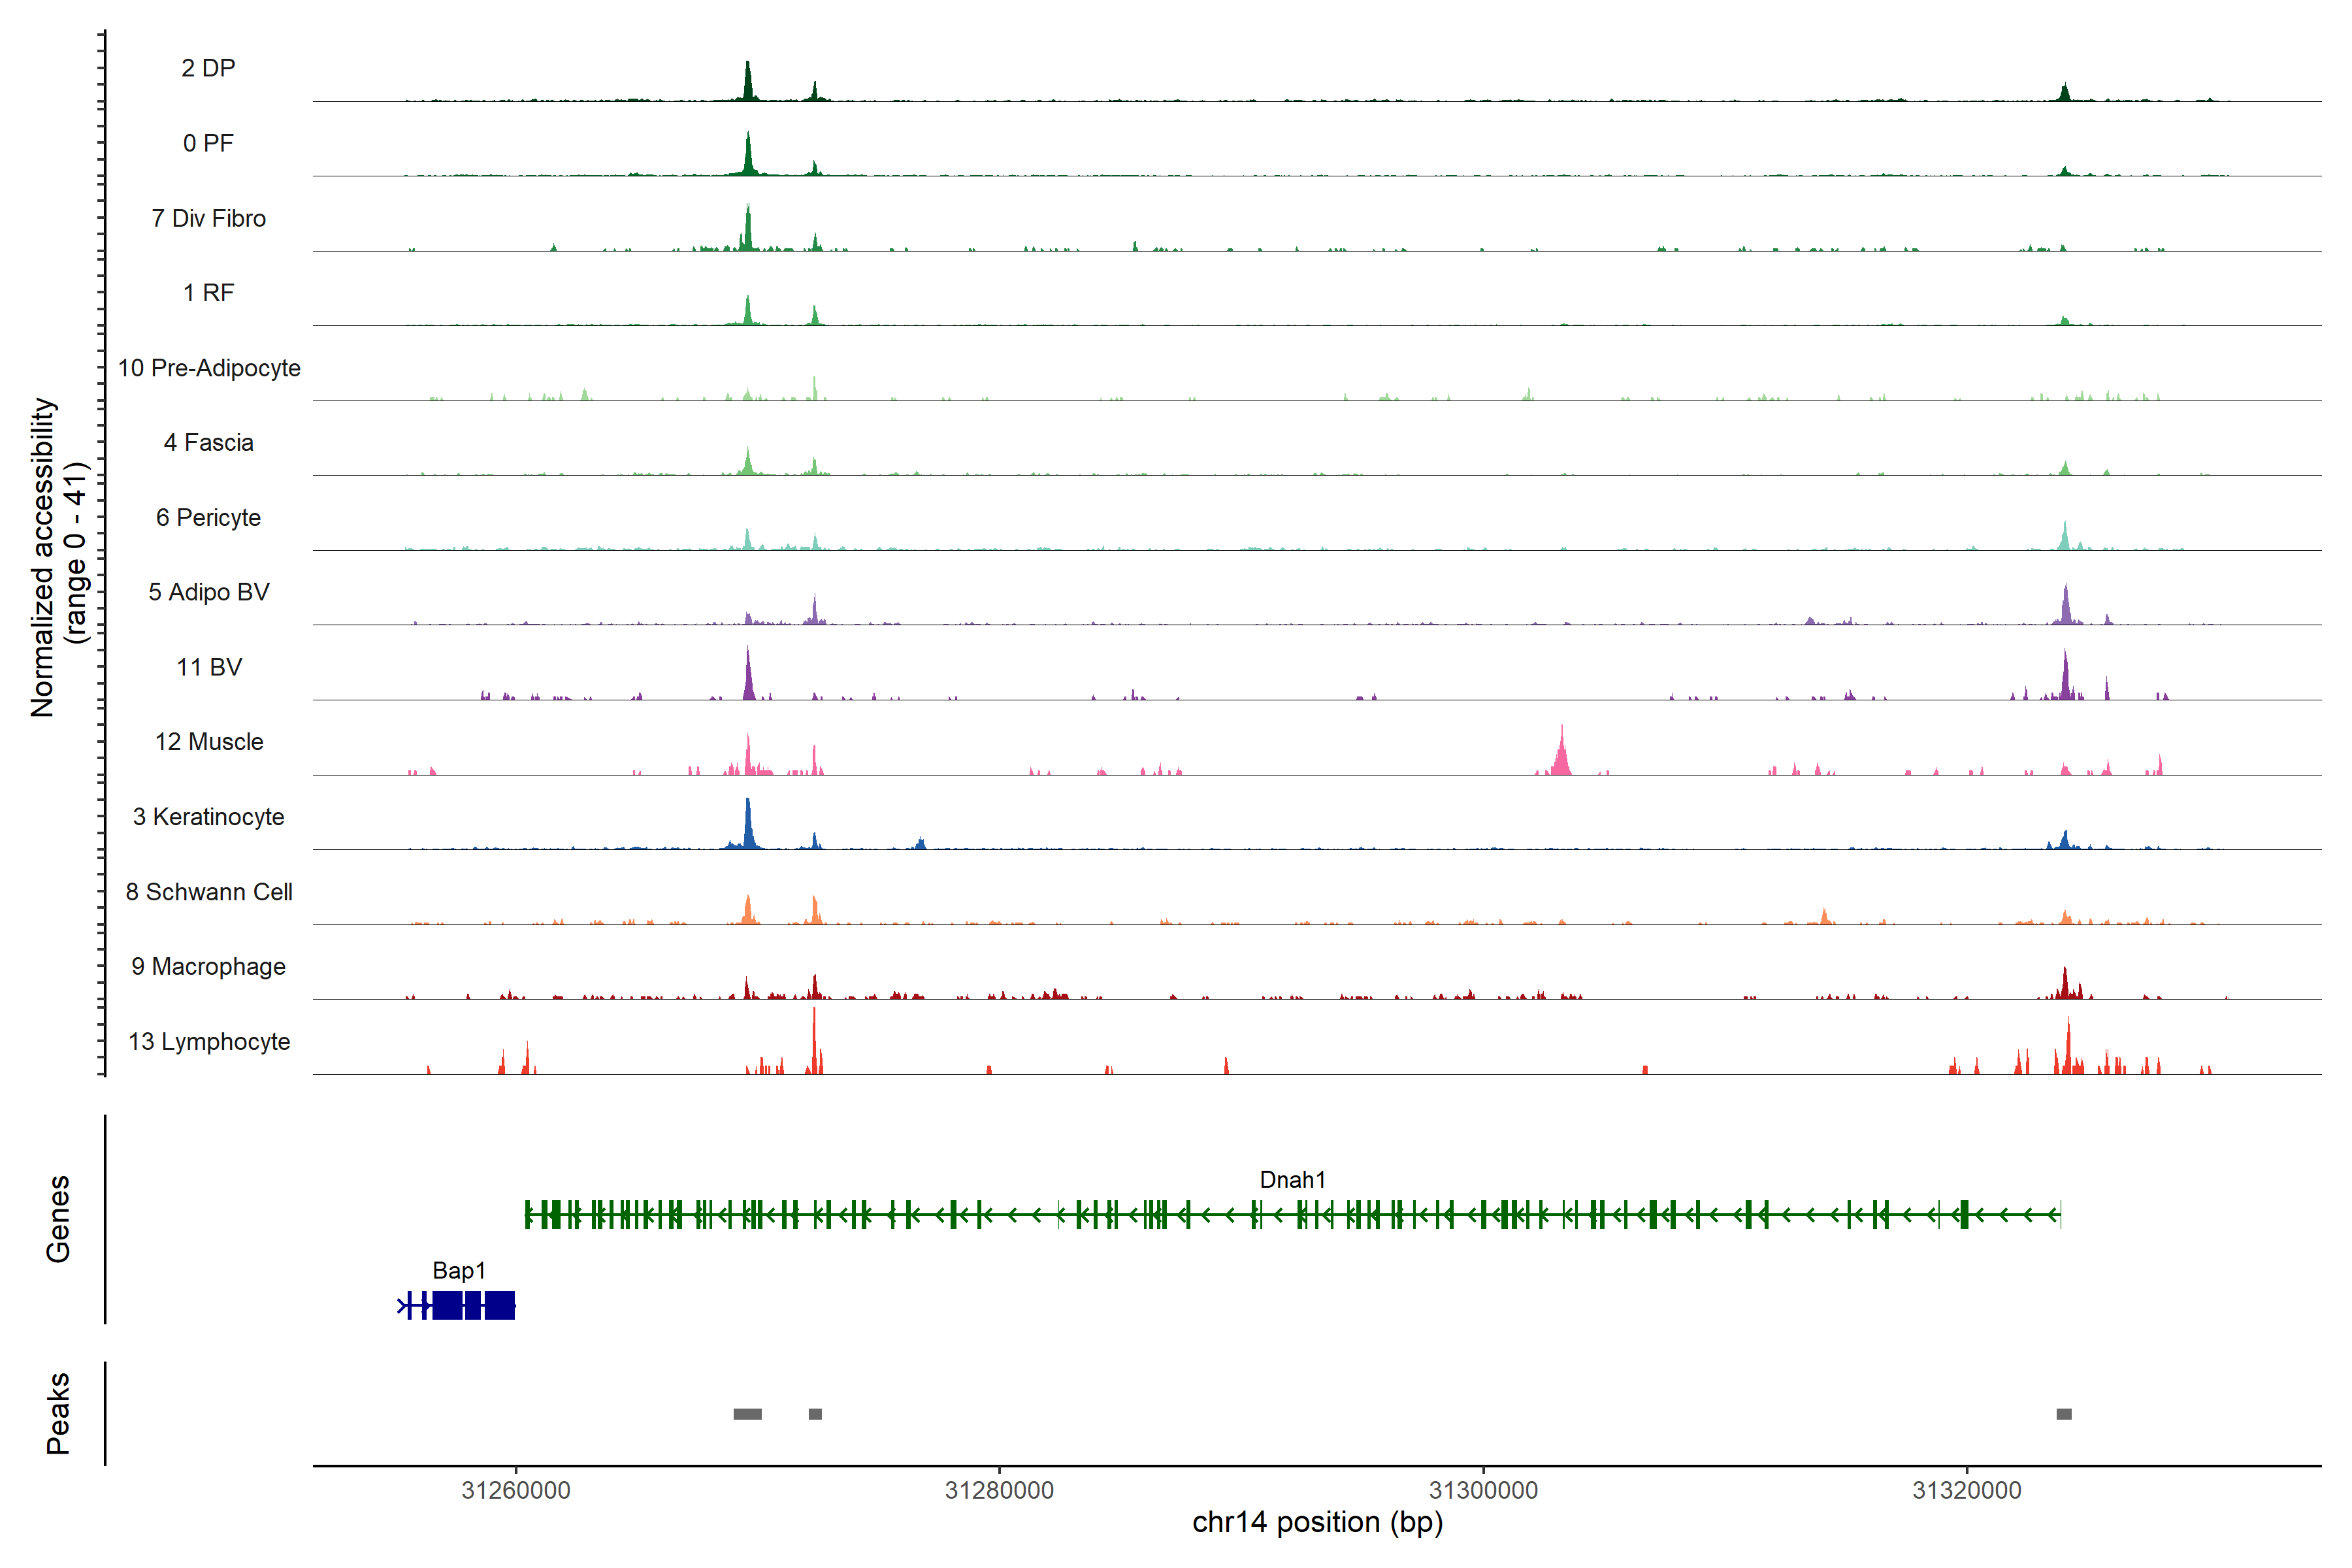Image resolution: width=2352 pixels, height=1568 pixels.
Task: Click the chr14 position axis title
Action: (x=1317, y=1523)
